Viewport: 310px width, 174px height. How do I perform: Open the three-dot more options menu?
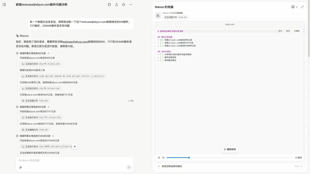(131, 5)
